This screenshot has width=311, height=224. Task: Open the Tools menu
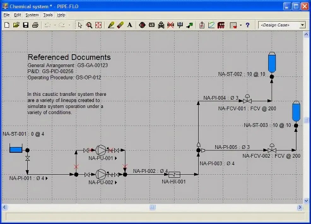click(48, 15)
